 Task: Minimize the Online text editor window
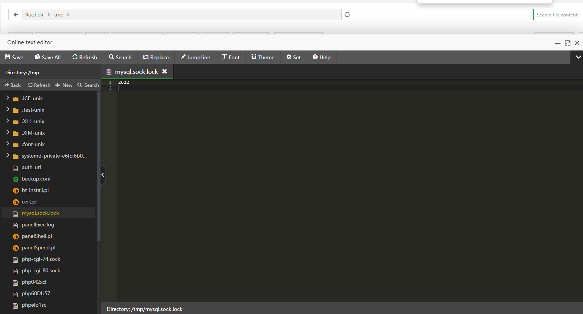tap(558, 43)
